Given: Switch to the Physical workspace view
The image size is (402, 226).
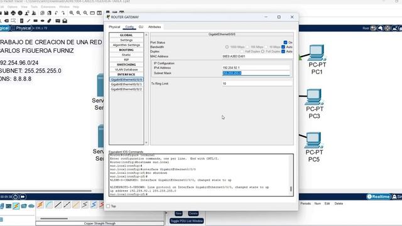Looking at the screenshot, I should point(21,28).
